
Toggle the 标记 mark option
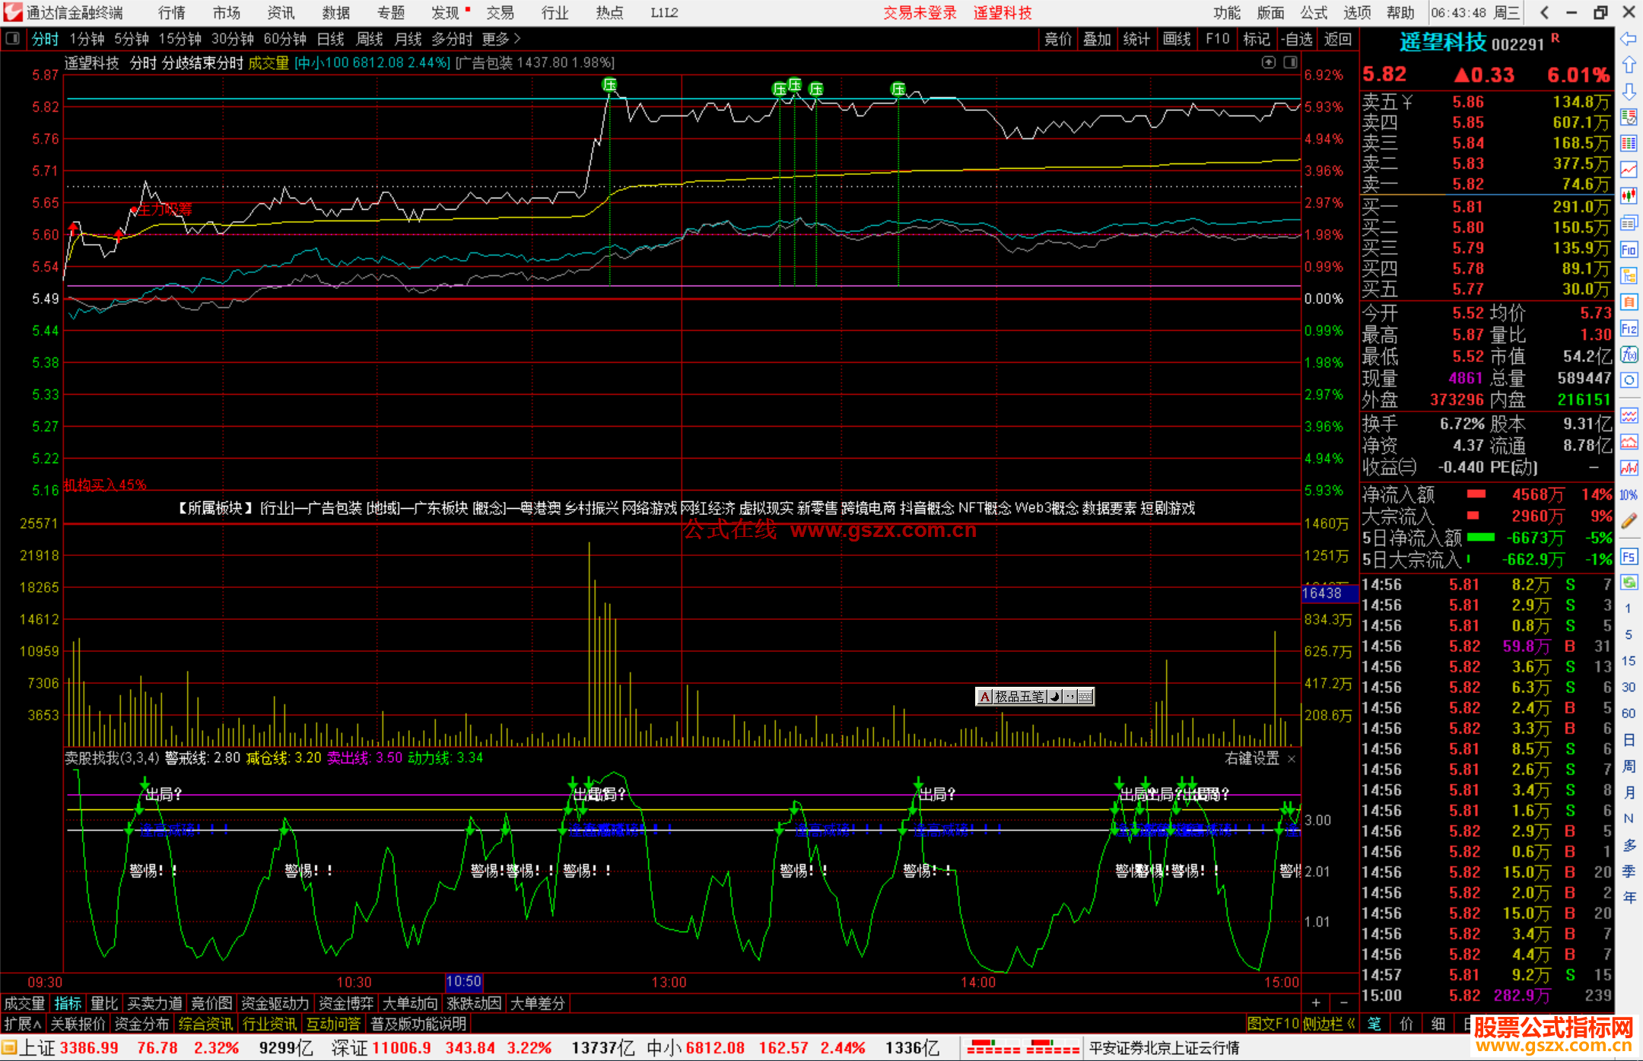(1257, 39)
